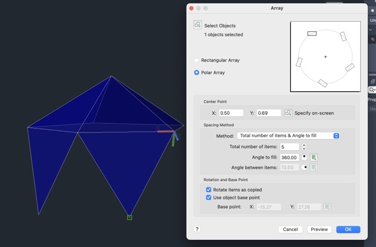
Task: Click the pick angle to fill icon
Action: [314, 157]
